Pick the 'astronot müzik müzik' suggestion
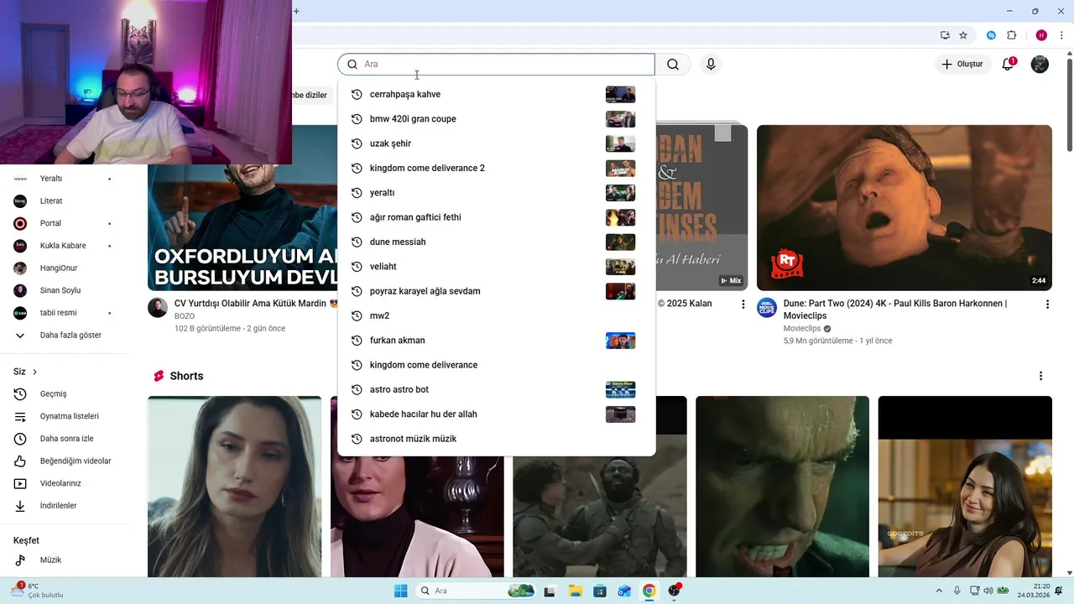Image resolution: width=1074 pixels, height=604 pixels. (x=496, y=439)
